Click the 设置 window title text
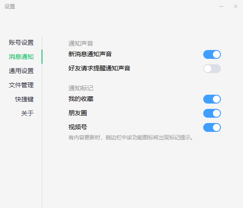Viewport: 243px width, 208px height. point(10,7)
